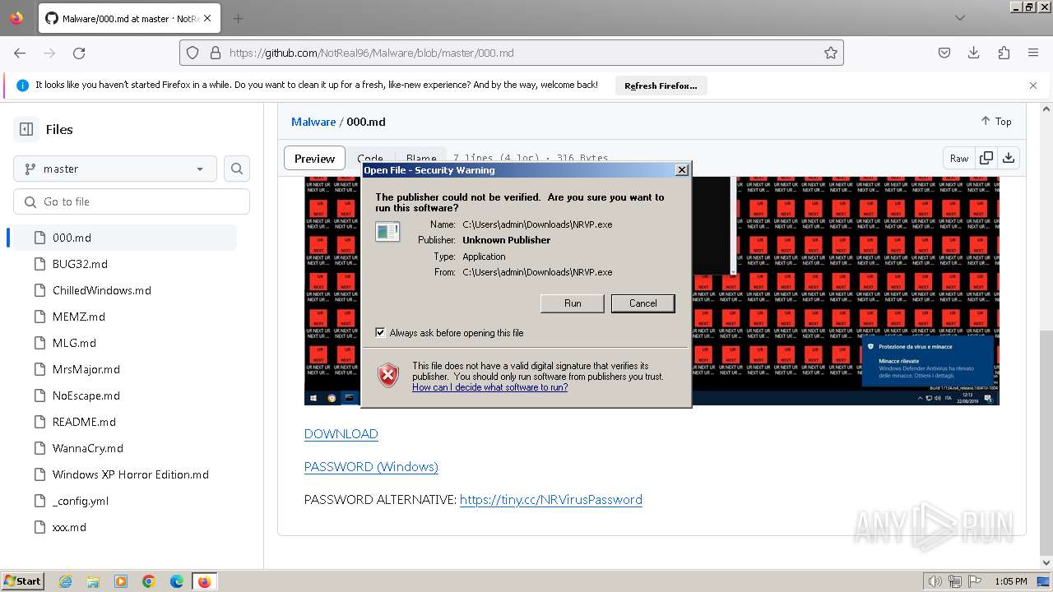Click the site padlock icon

click(216, 53)
